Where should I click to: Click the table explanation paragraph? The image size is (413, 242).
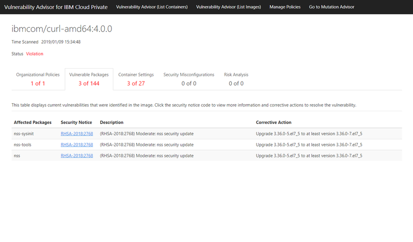pos(184,105)
